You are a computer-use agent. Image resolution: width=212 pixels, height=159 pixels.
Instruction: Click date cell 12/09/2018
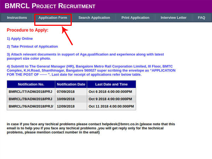tap(71, 106)
